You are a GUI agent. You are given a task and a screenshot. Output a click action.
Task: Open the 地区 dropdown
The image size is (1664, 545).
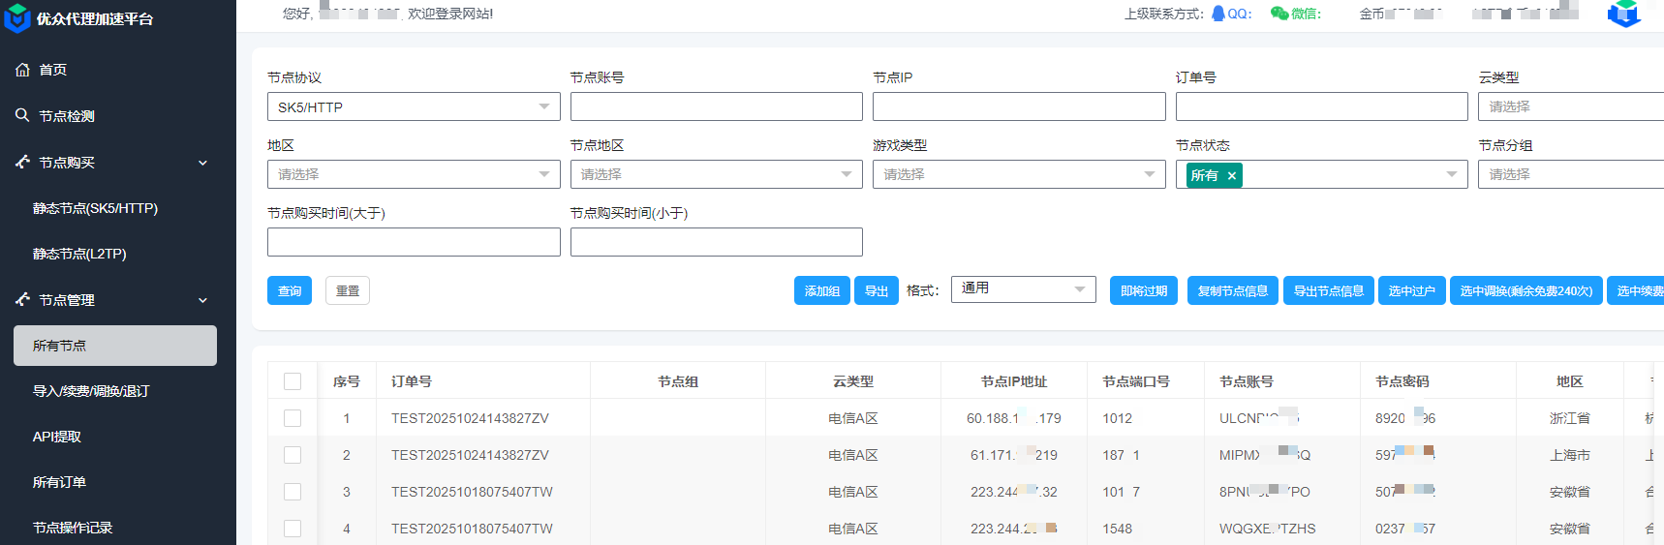[x=414, y=174]
